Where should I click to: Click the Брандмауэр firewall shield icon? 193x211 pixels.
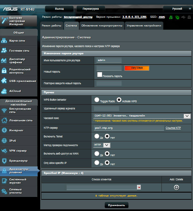[x=4, y=160]
